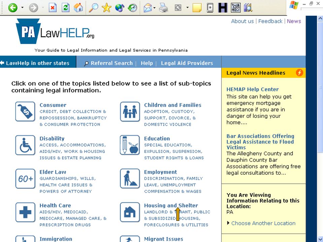Open the Disability topic link
The height and width of the screenshot is (242, 323).
pyautogui.click(x=52, y=138)
